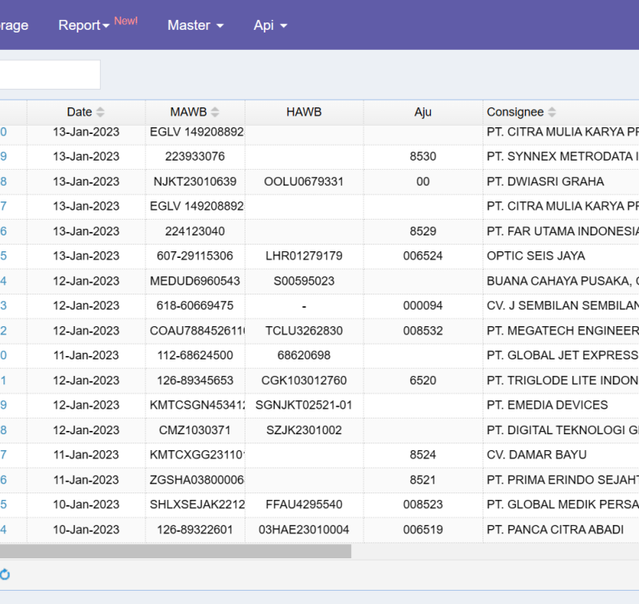This screenshot has width=639, height=604.
Task: Select MAWB cell 112-68624500
Action: point(195,355)
